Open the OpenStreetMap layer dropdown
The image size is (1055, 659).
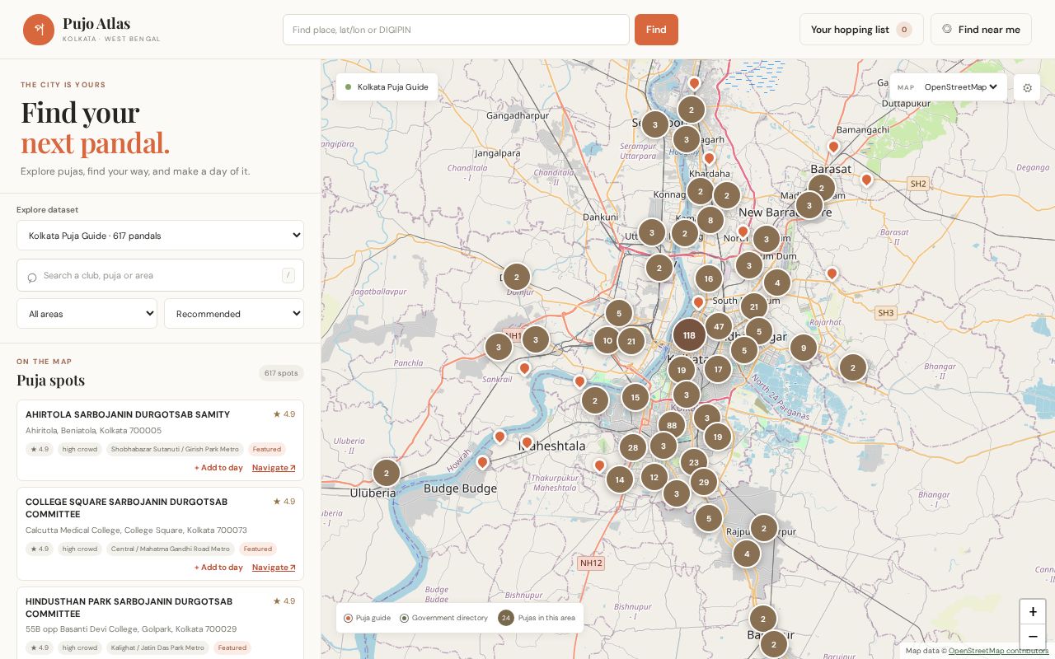pyautogui.click(x=961, y=87)
